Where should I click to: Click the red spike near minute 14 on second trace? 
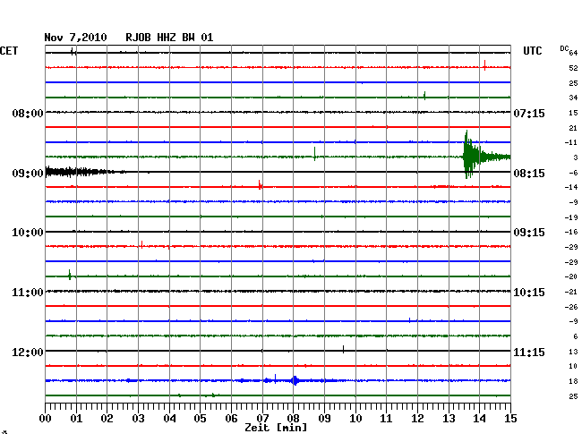pyautogui.click(x=484, y=65)
